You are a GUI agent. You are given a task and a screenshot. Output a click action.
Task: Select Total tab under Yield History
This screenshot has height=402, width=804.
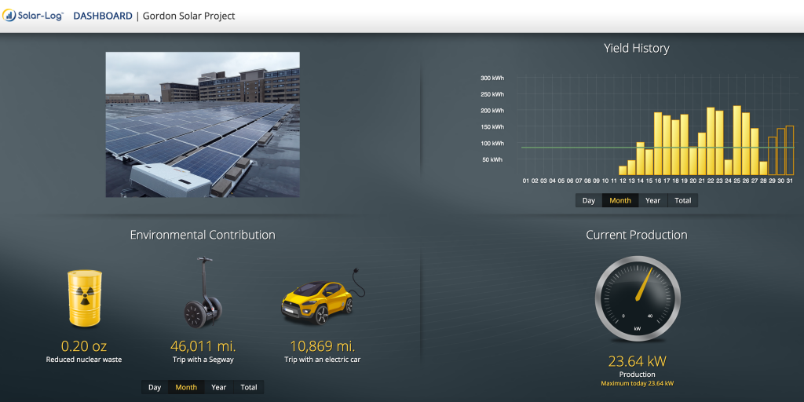coord(682,200)
